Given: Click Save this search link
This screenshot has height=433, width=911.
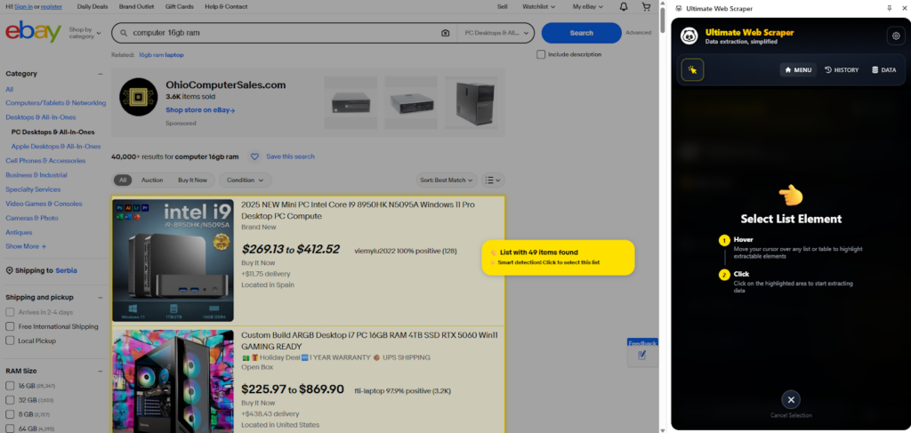Looking at the screenshot, I should point(291,156).
